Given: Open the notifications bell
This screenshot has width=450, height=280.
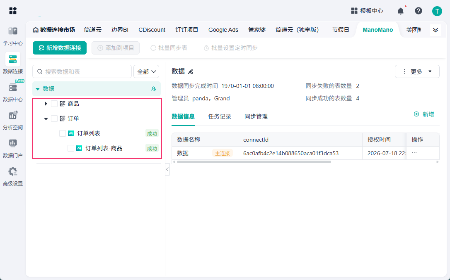Looking at the screenshot, I should tap(401, 11).
